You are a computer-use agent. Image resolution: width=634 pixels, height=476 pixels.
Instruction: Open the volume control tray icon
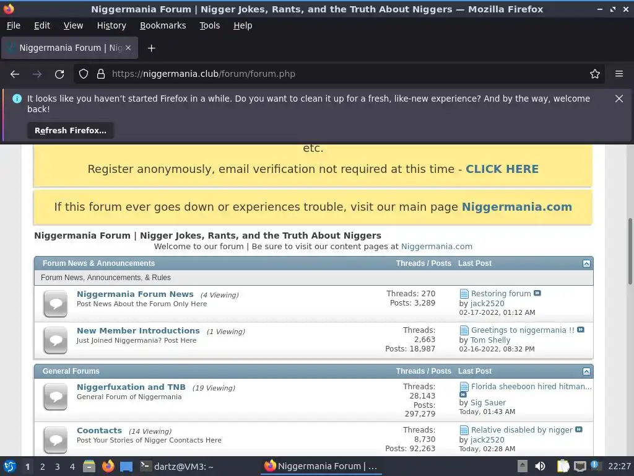540,466
